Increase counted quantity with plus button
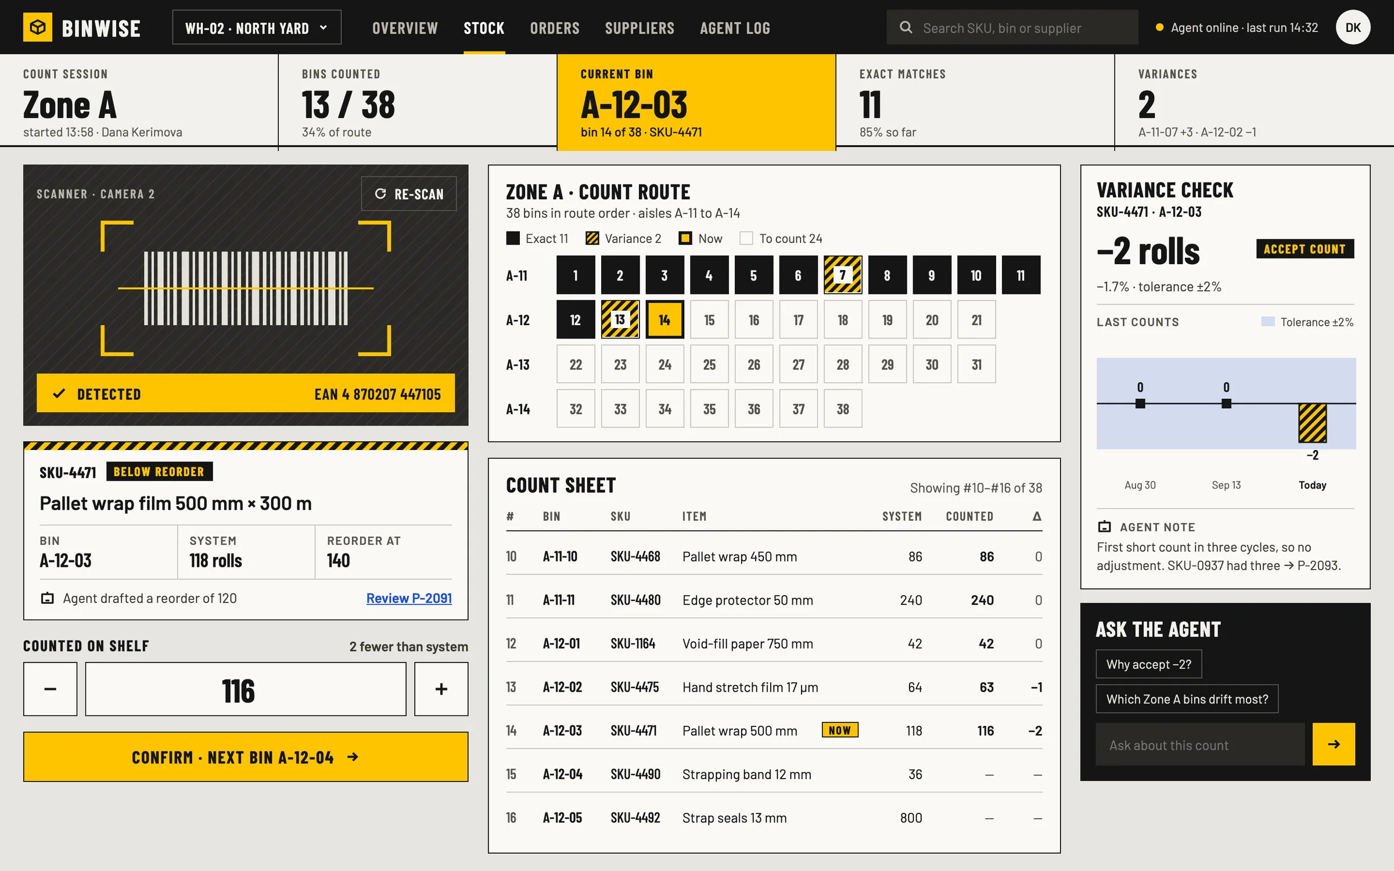 click(441, 689)
